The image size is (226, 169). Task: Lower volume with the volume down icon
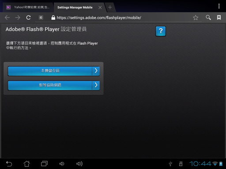point(62,164)
